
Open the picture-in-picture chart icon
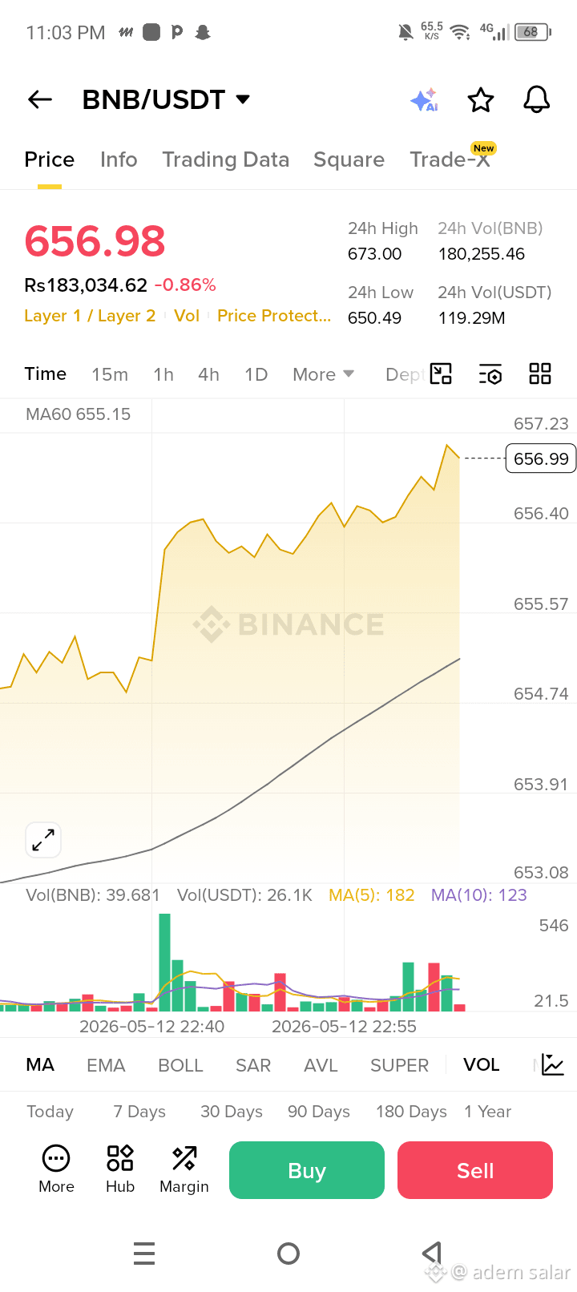tap(442, 373)
